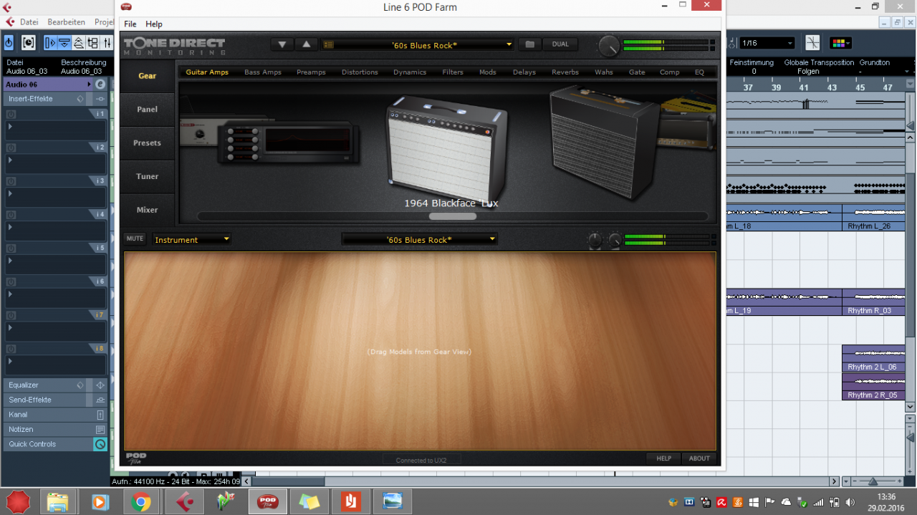Click the previous preset down arrow
Image resolution: width=917 pixels, height=515 pixels.
[282, 44]
